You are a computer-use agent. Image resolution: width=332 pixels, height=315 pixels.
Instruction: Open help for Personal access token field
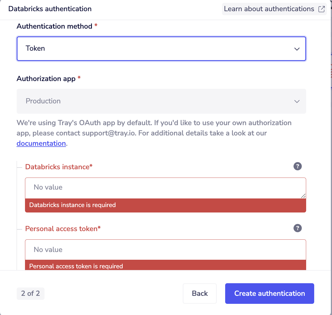coord(298,228)
